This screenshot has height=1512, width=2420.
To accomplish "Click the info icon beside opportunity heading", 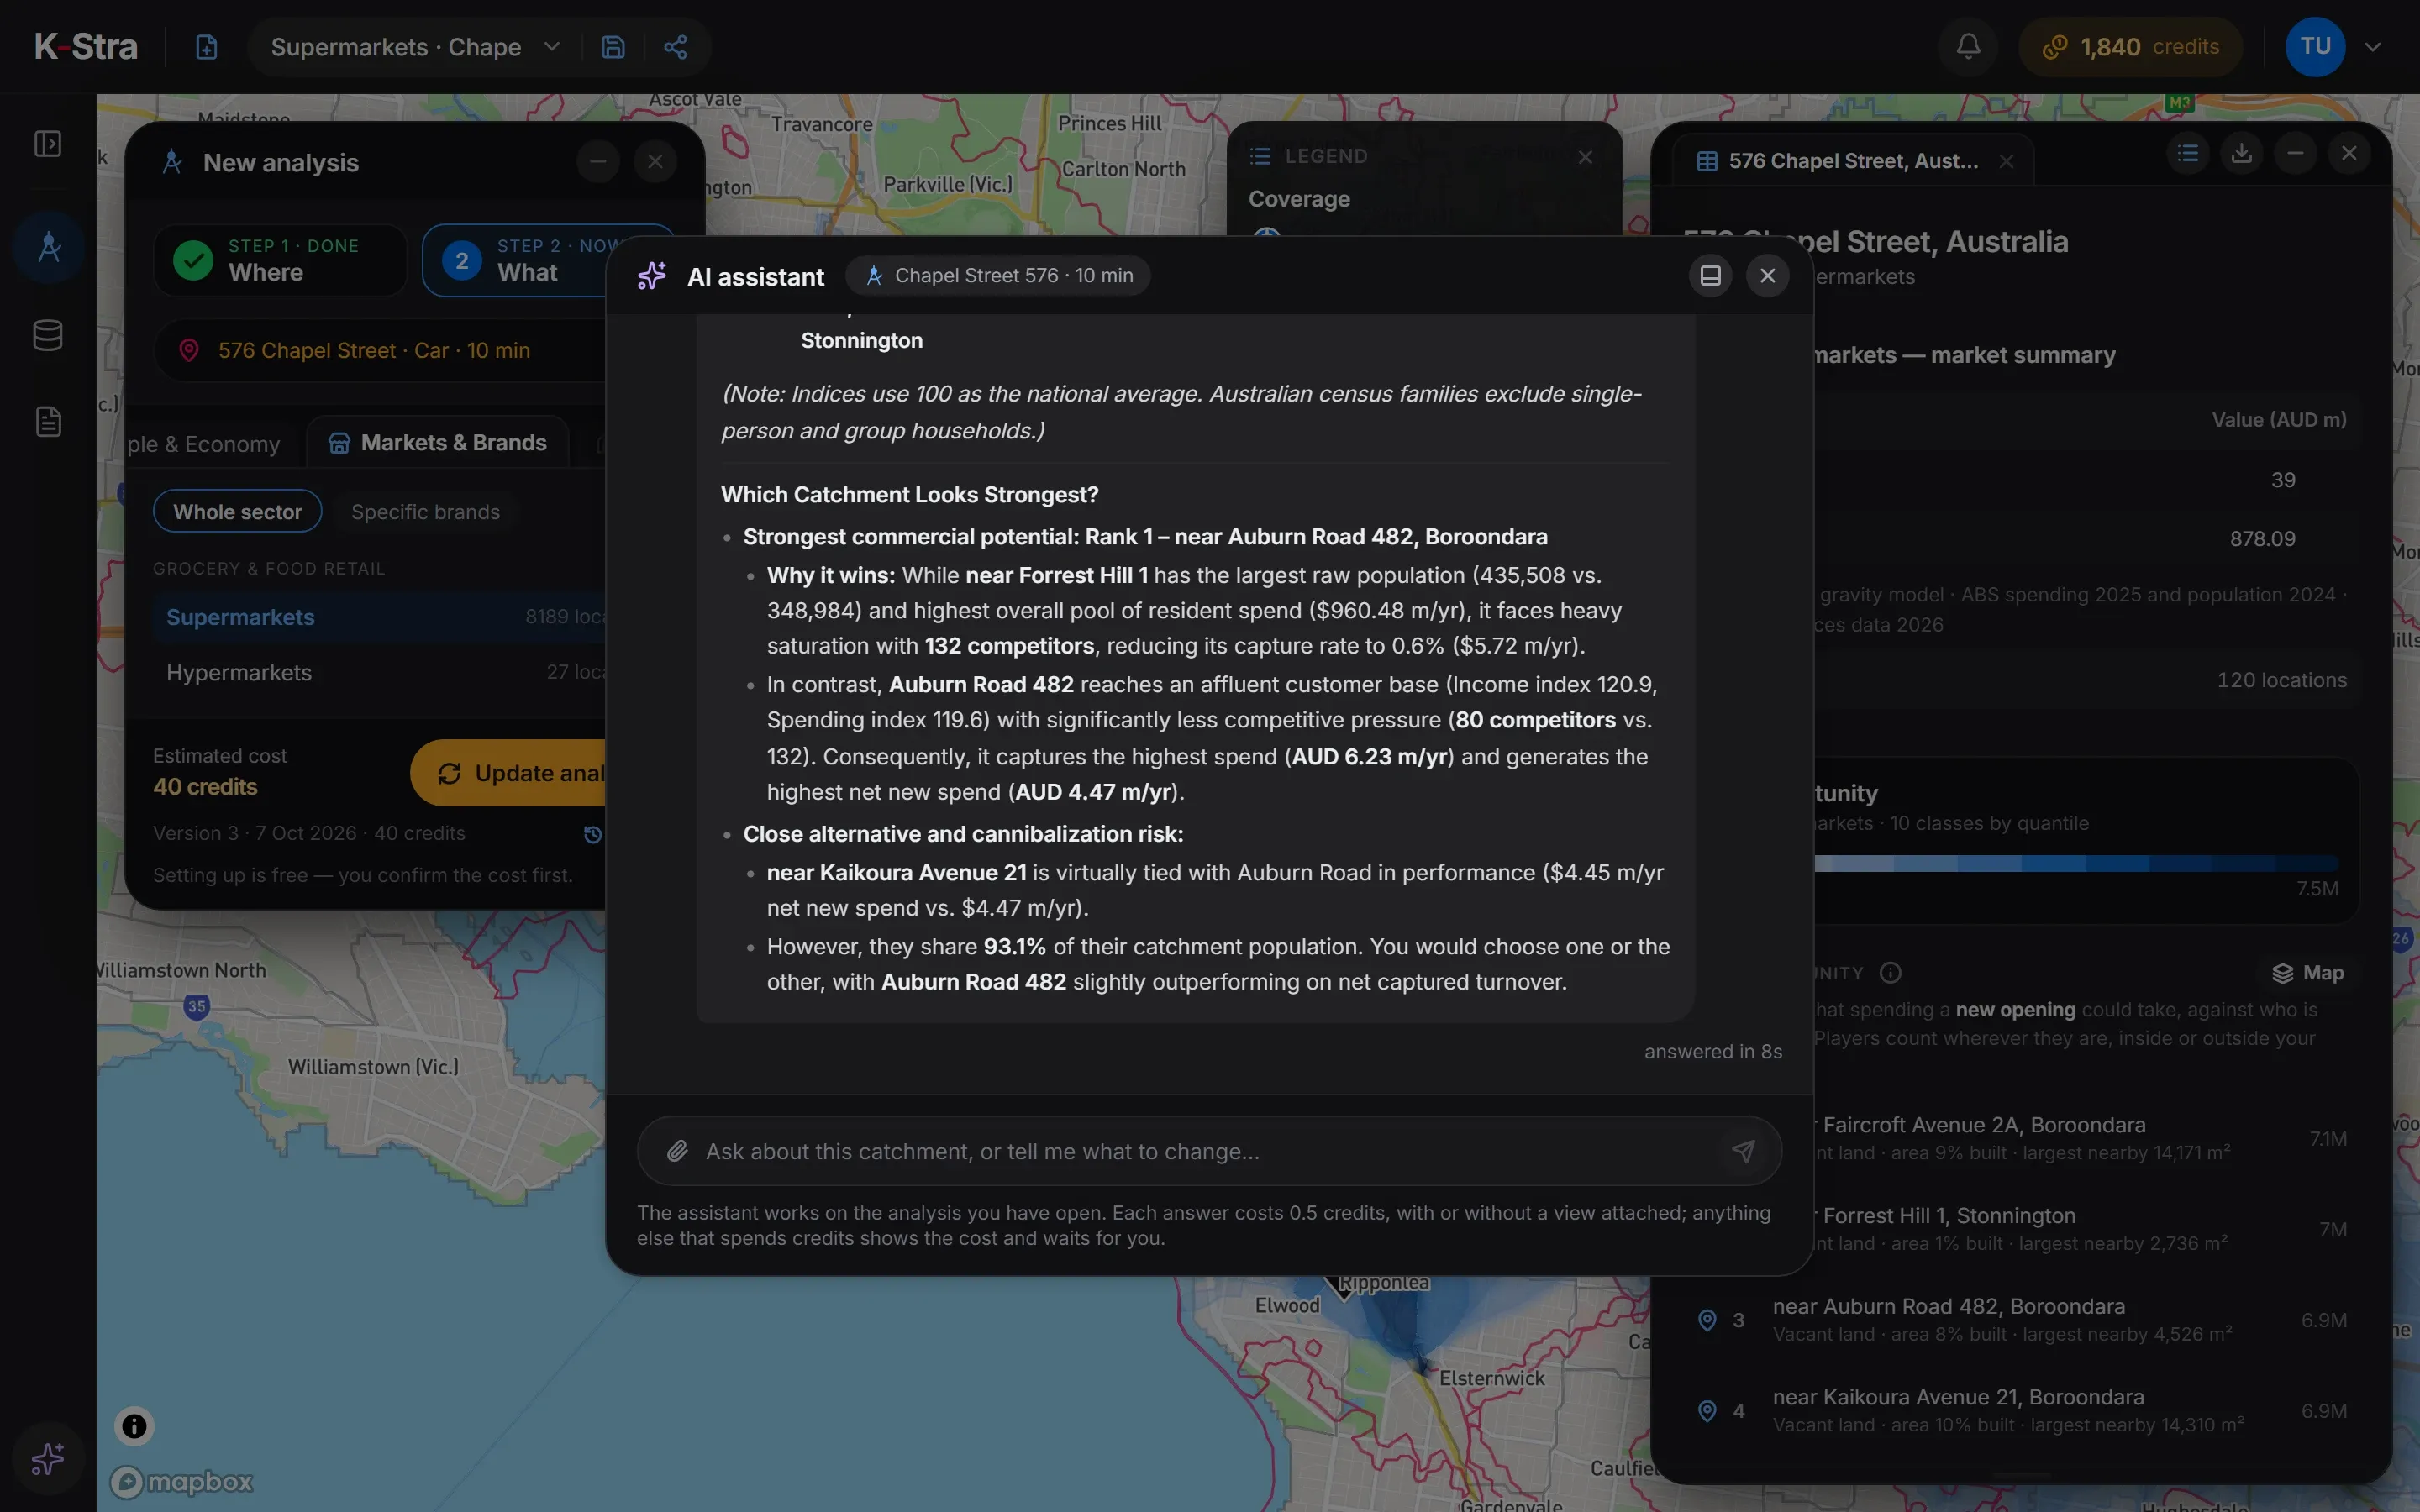I will [1890, 972].
